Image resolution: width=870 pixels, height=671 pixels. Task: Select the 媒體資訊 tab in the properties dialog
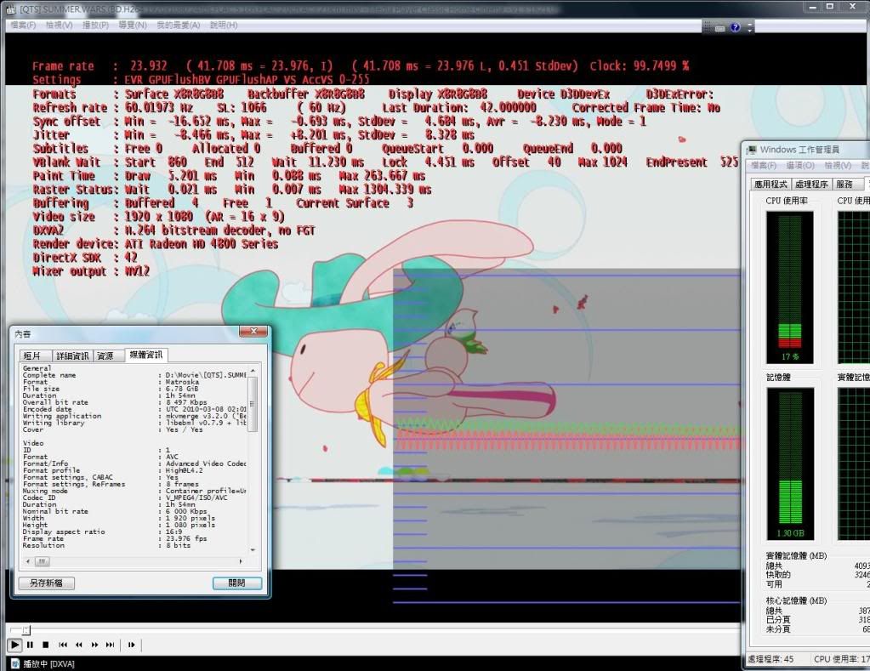click(146, 355)
